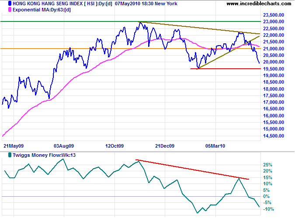Click the 21,000.00 price axis label
295x219 pixels.
point(273,49)
